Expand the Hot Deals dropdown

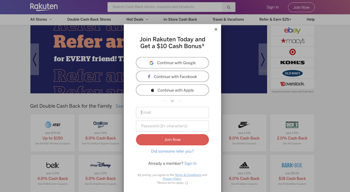[137, 19]
